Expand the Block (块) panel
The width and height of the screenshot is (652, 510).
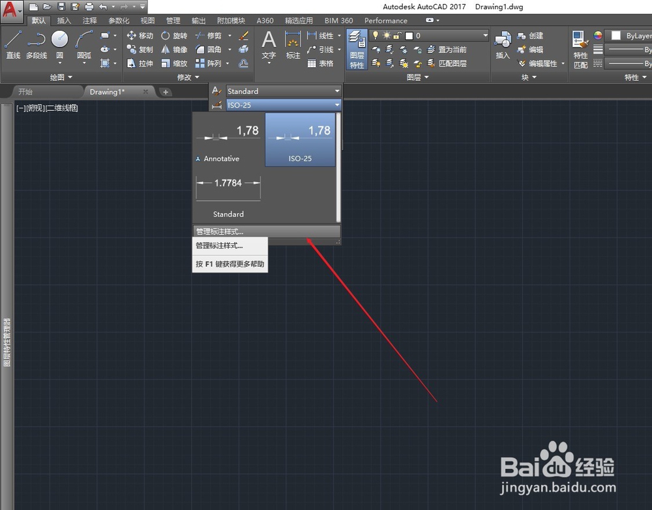[529, 77]
